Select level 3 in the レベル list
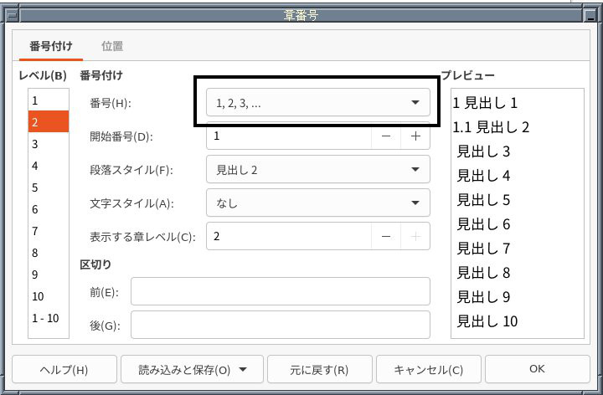The image size is (603, 395). click(x=49, y=144)
